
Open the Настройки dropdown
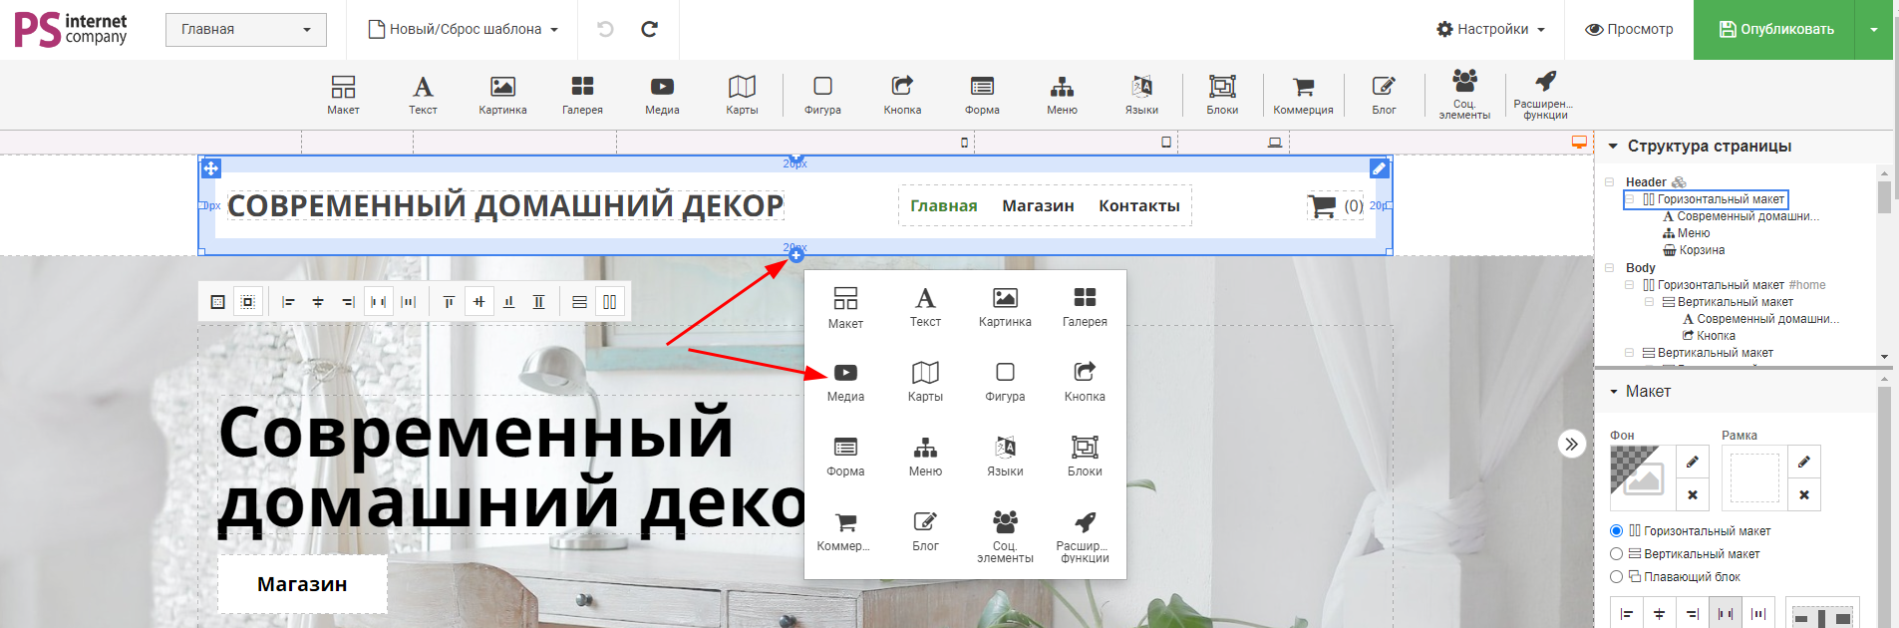[1490, 29]
